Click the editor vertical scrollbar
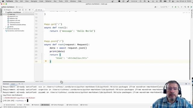The width and height of the screenshot is (193, 108). click(190, 59)
